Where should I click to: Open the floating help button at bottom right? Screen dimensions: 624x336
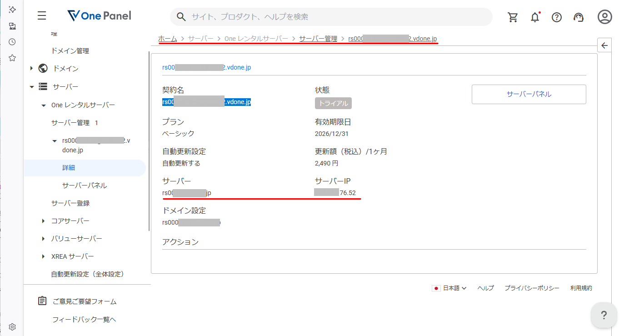point(604,315)
